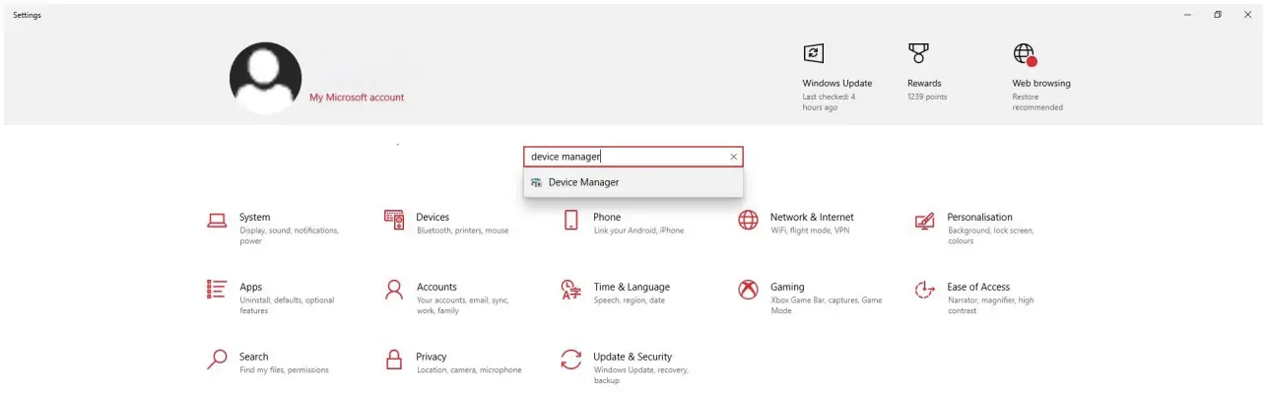The width and height of the screenshot is (1266, 395).
Task: Open the Update & Security arrows icon
Action: [x=570, y=360]
